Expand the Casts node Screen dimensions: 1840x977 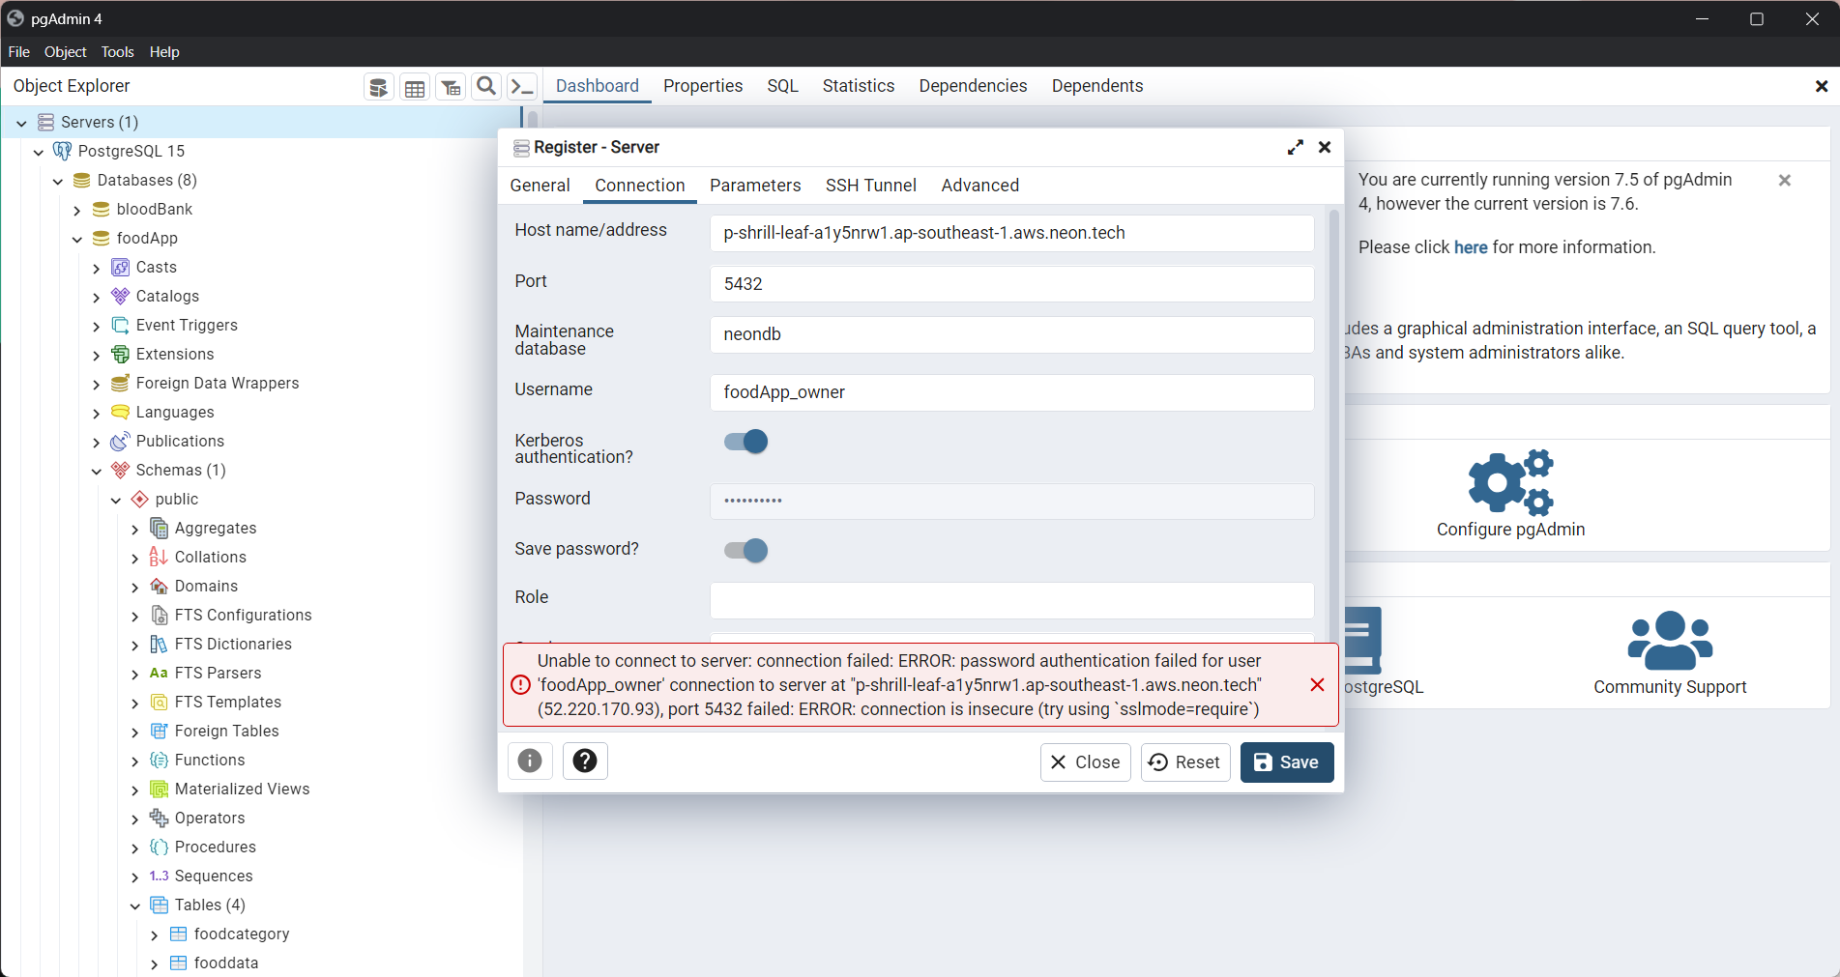coord(96,268)
